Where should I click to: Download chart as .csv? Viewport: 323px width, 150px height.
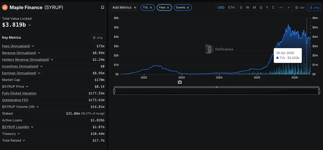(x=300, y=8)
